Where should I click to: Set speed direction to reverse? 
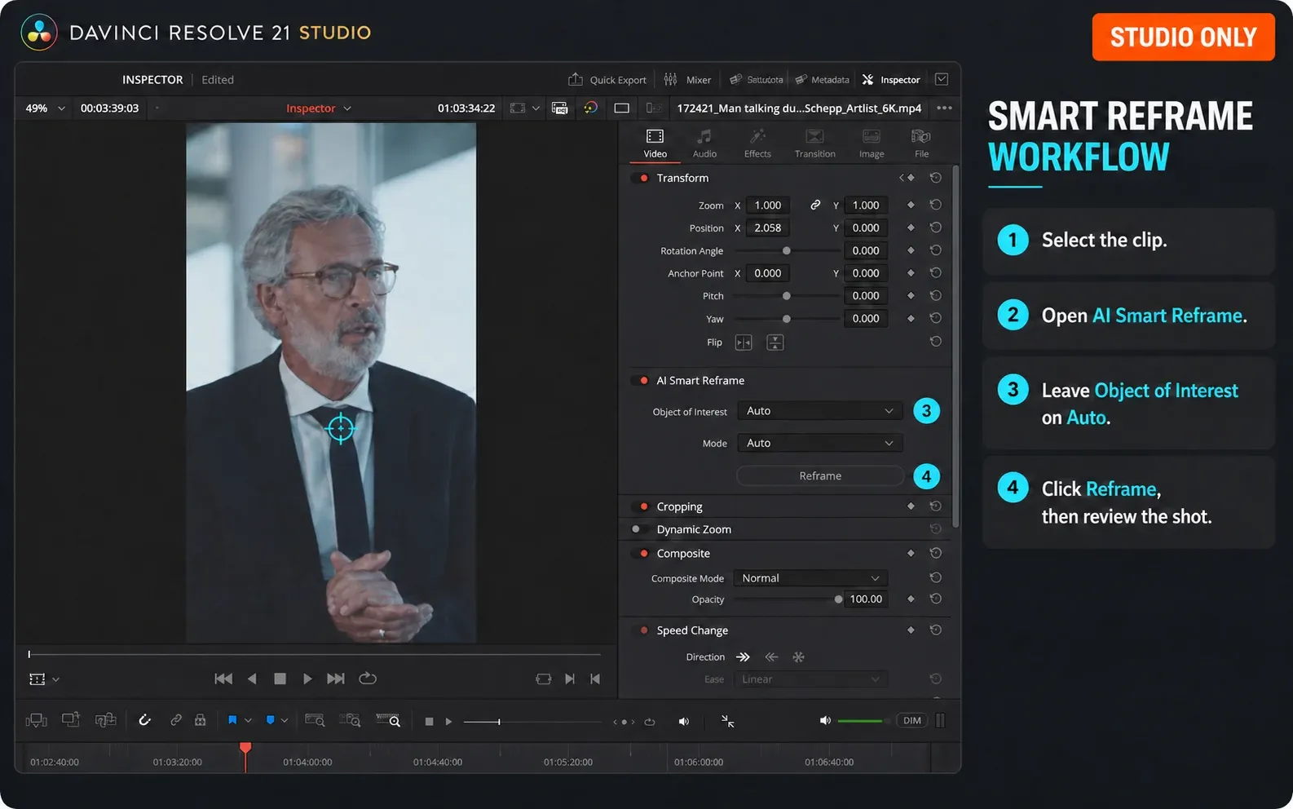pos(771,657)
